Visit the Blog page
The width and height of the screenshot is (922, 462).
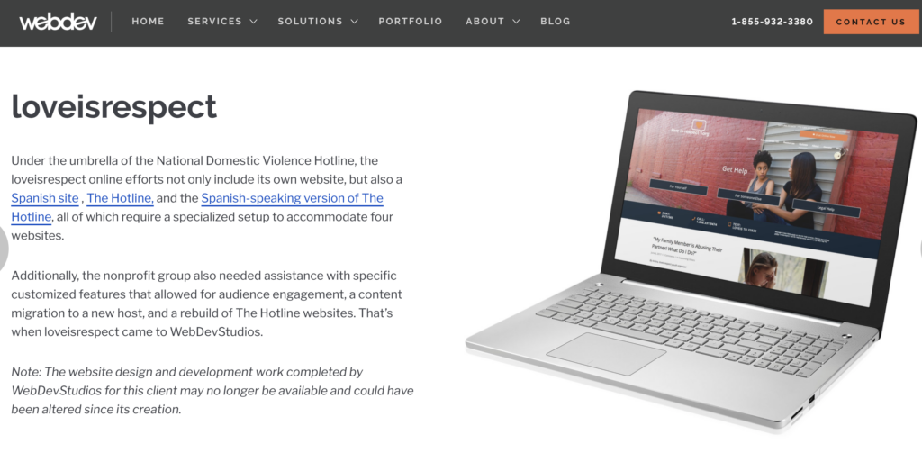(556, 21)
